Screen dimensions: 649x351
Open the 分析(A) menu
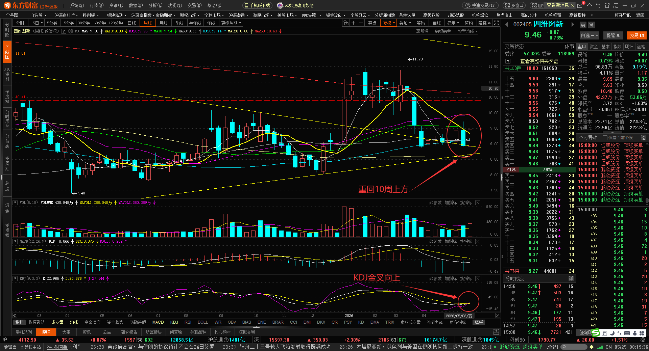[155, 5]
